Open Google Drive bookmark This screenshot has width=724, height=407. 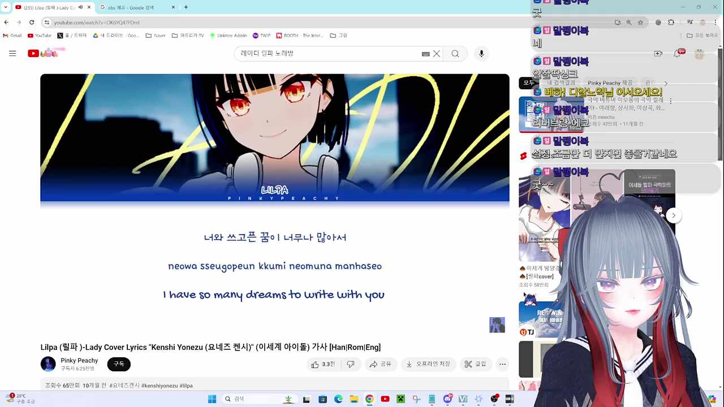(115, 36)
